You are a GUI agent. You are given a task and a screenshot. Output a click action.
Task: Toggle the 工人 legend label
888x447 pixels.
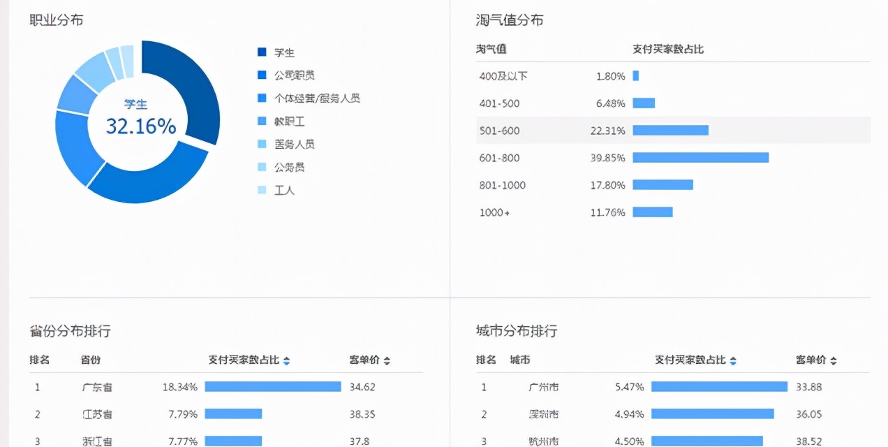(284, 190)
